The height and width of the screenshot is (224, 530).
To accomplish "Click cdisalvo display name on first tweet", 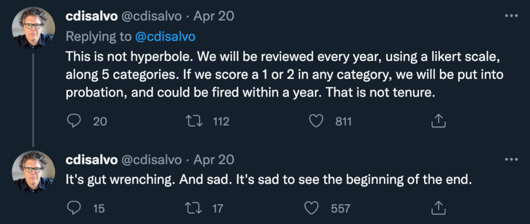I will coord(91,16).
